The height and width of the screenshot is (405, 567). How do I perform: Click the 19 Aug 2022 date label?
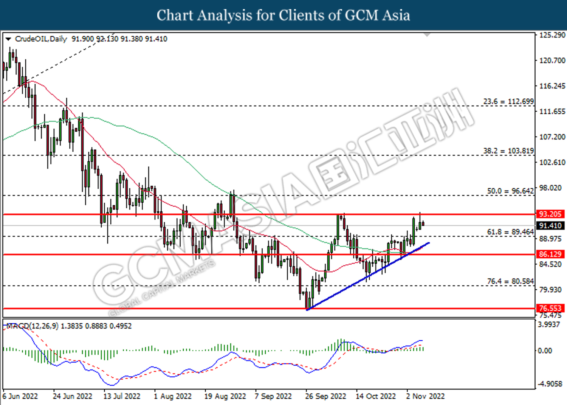[225, 396]
